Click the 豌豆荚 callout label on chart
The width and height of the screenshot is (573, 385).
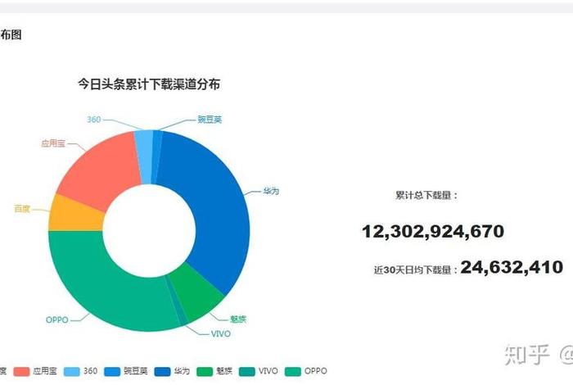tap(210, 120)
